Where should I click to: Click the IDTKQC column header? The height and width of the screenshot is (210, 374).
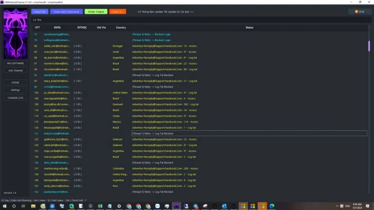tap(82, 27)
